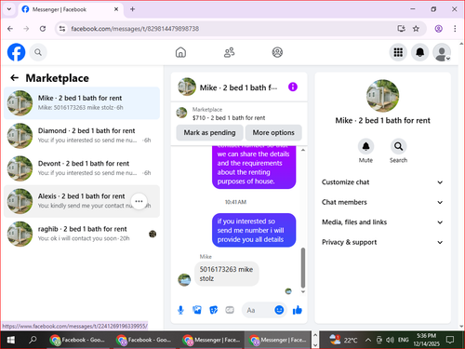This screenshot has height=349, width=465.
Task: Open three-dot options on Alexis chat
Action: [139, 201]
